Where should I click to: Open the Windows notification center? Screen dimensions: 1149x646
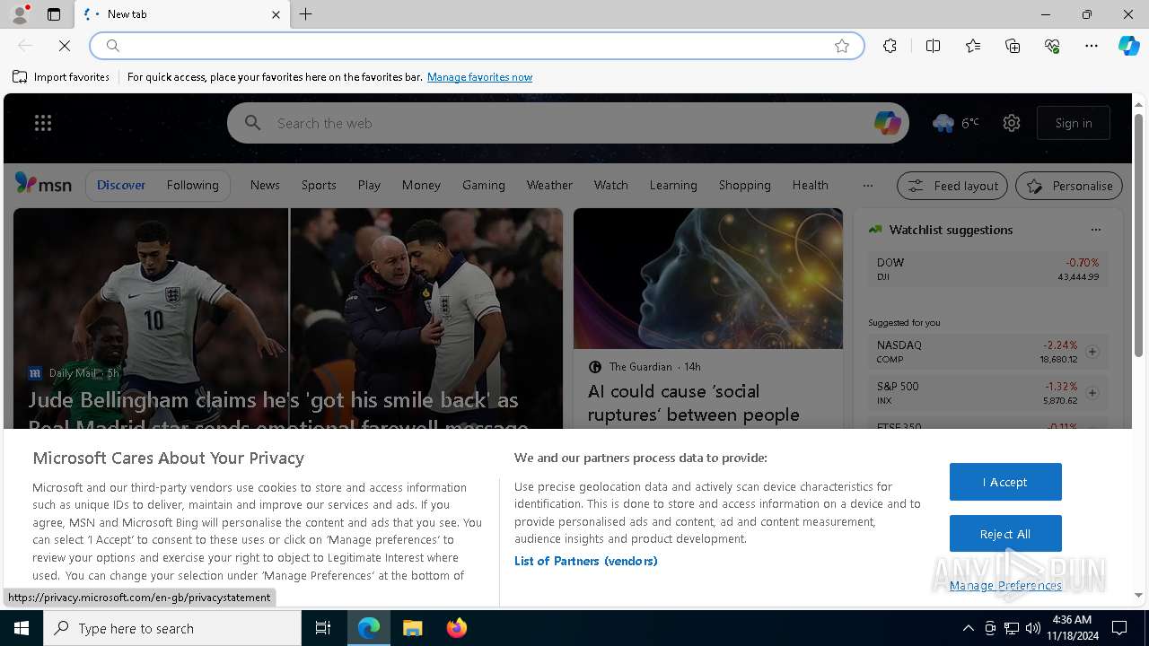pos(1119,628)
